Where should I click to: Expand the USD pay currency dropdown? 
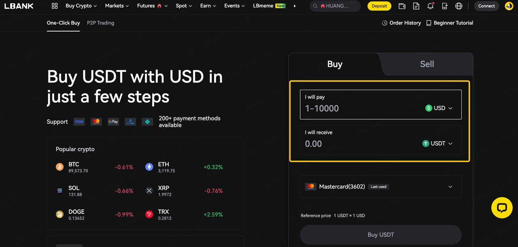coord(439,108)
